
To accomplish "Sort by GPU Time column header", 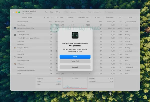I will [110, 18].
